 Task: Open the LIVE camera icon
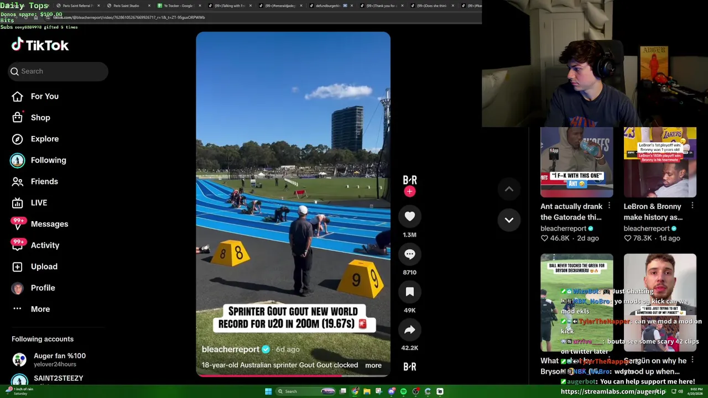pyautogui.click(x=17, y=202)
